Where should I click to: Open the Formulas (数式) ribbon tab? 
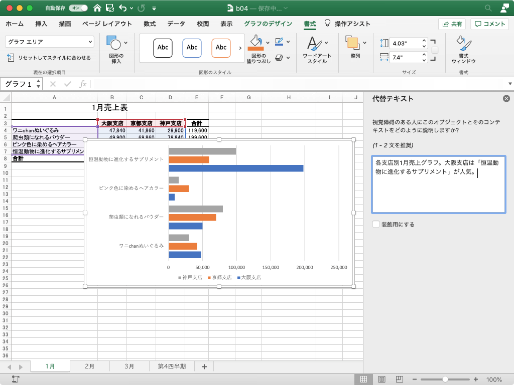(x=150, y=24)
